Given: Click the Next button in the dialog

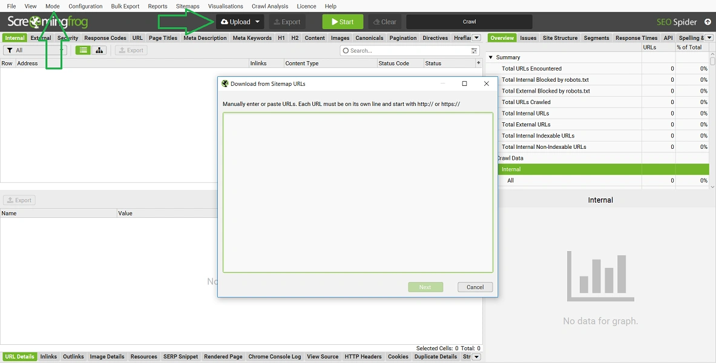Looking at the screenshot, I should pyautogui.click(x=425, y=287).
